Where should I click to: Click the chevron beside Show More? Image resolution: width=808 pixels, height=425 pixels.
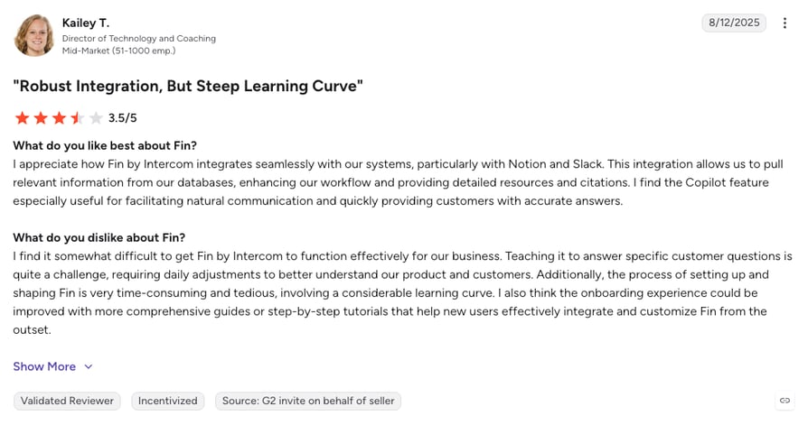(89, 367)
